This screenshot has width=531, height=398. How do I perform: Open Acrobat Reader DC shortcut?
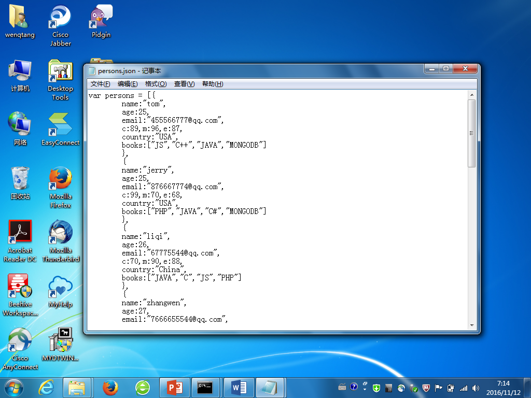click(20, 241)
